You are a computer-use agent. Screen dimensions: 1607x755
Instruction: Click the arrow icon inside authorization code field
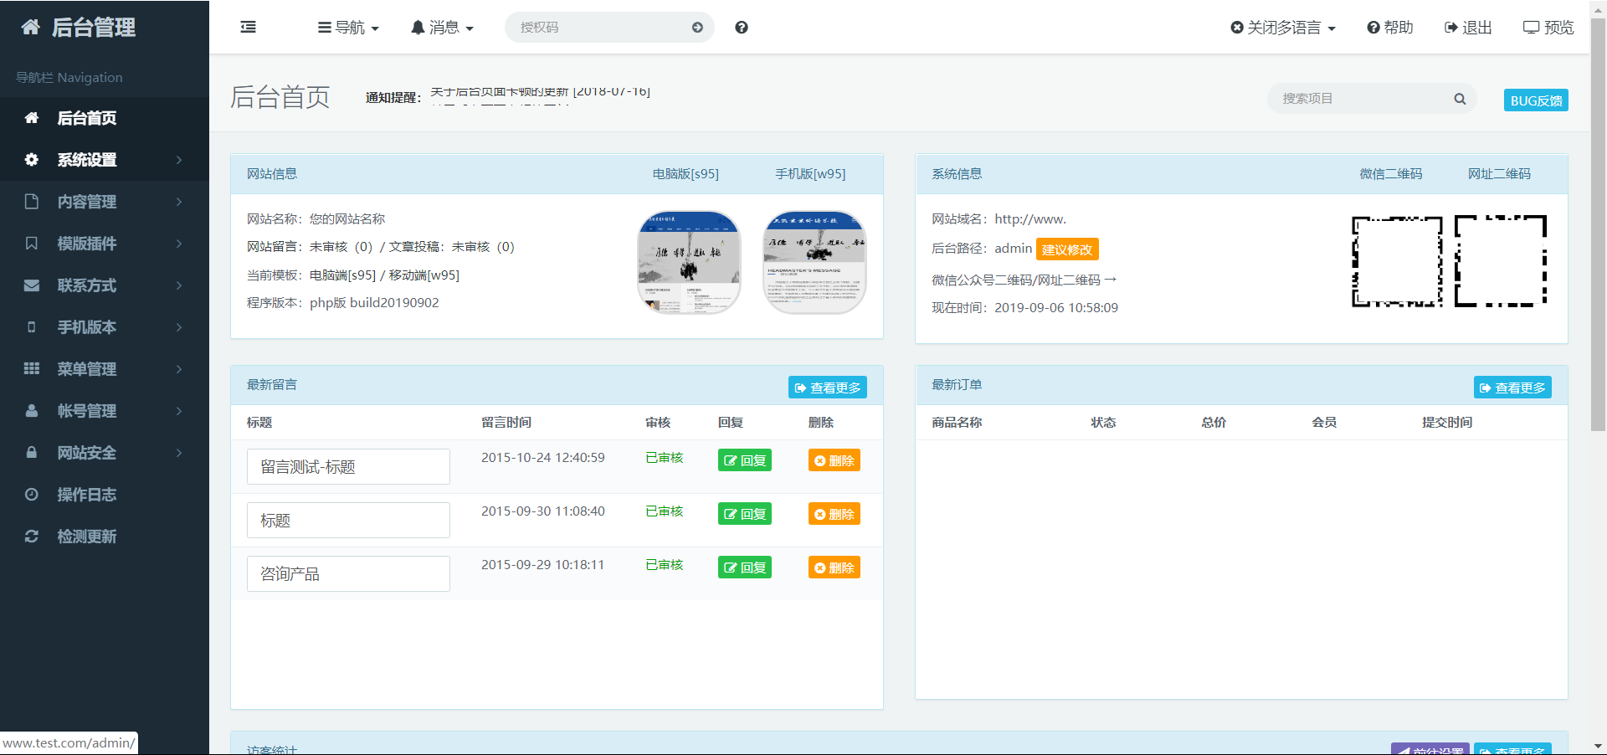pyautogui.click(x=697, y=28)
